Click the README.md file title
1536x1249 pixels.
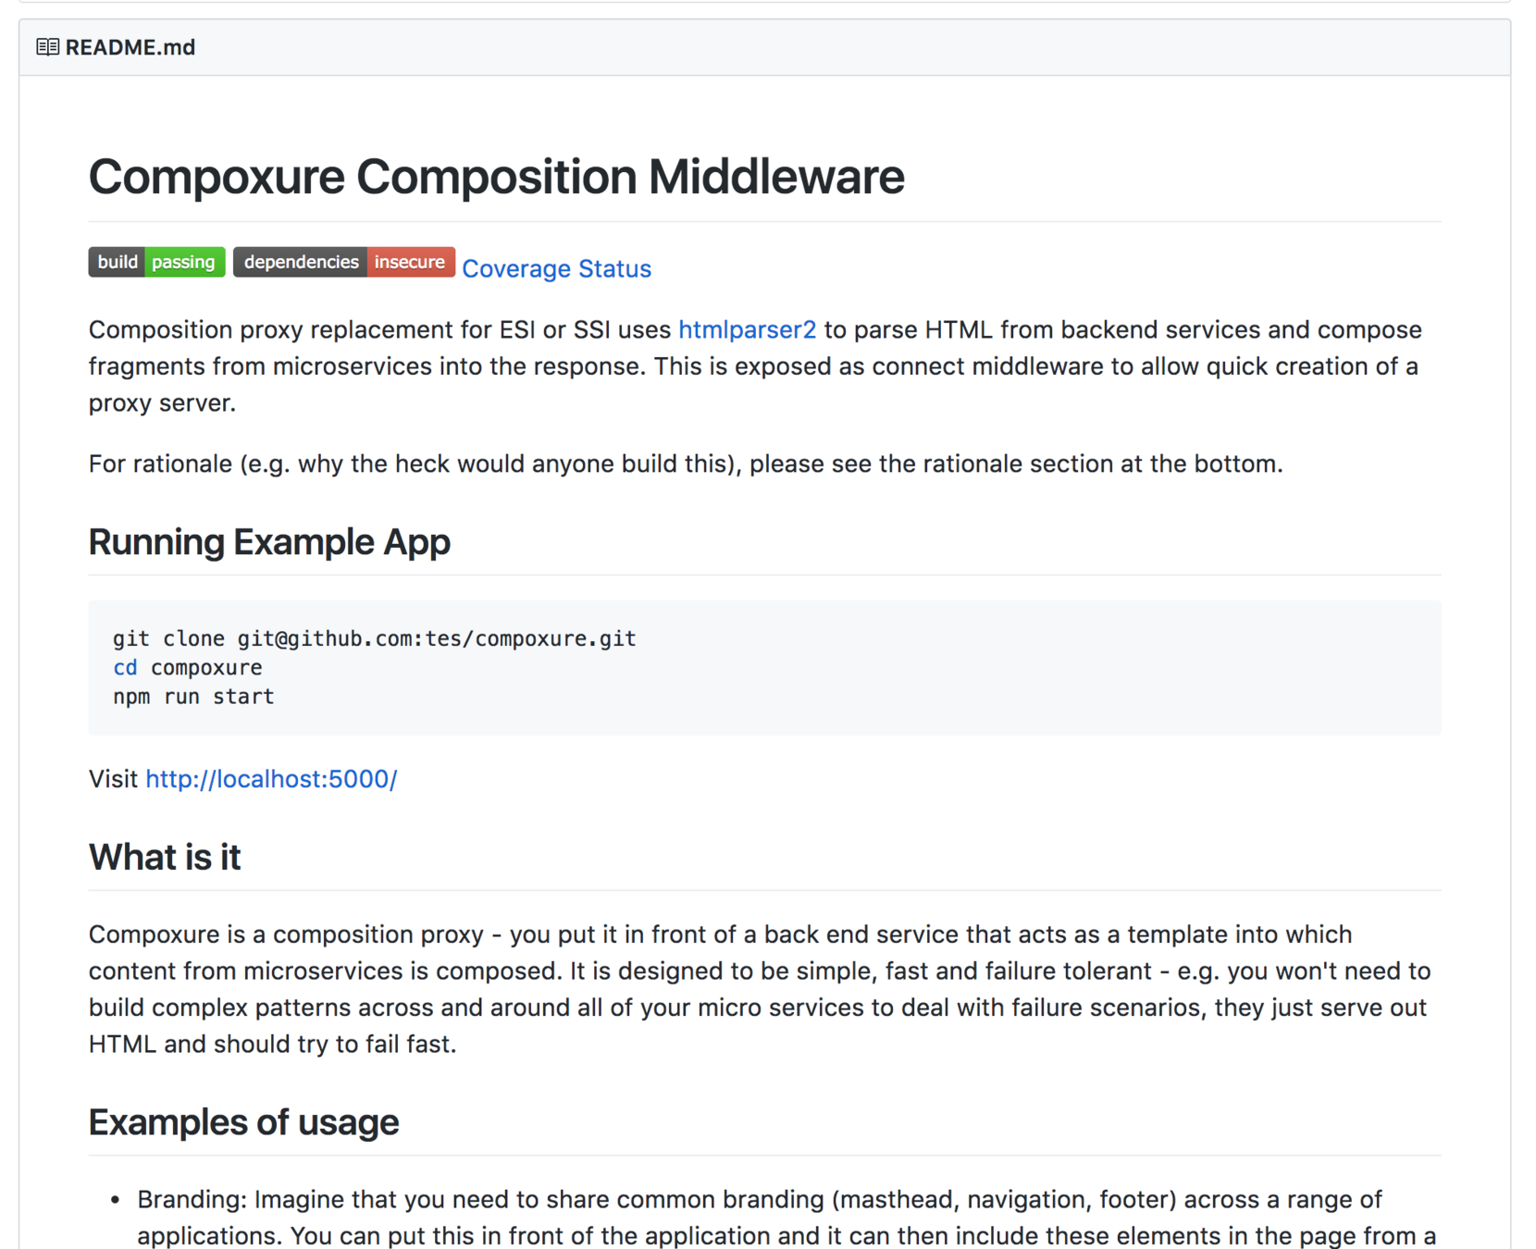[x=130, y=47]
